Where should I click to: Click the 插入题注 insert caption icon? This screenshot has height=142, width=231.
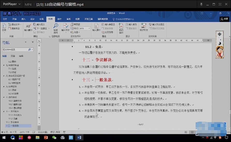[x=96, y=27]
